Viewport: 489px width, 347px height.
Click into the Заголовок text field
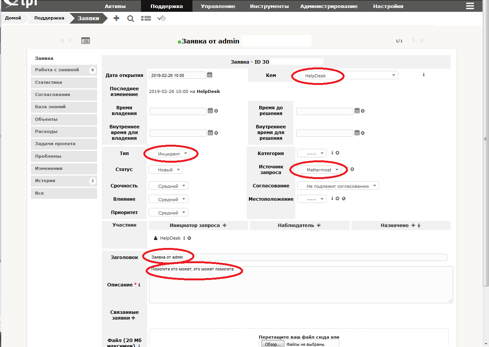tap(297, 257)
